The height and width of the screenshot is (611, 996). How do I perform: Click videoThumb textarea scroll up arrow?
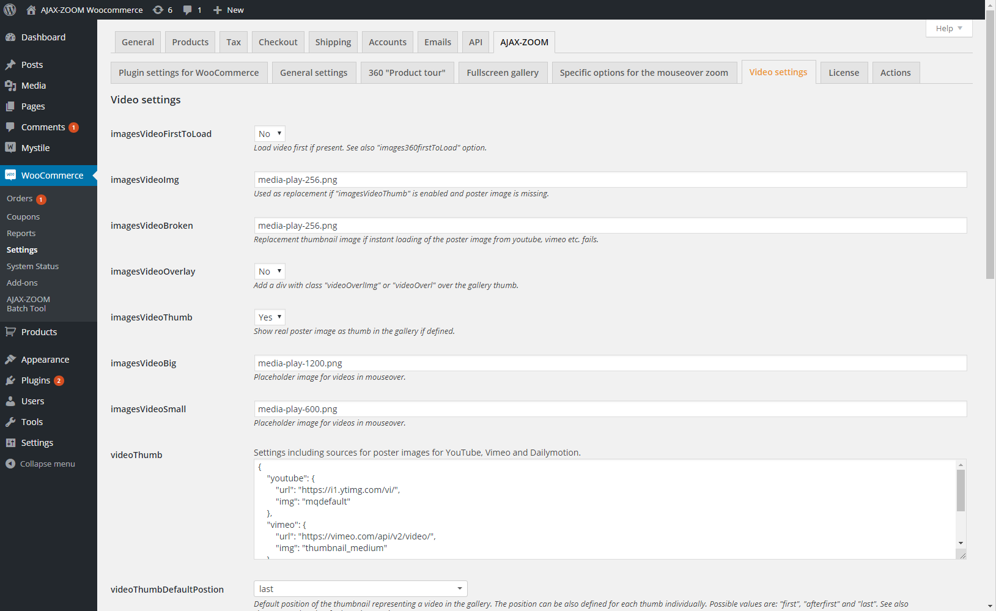click(x=961, y=465)
